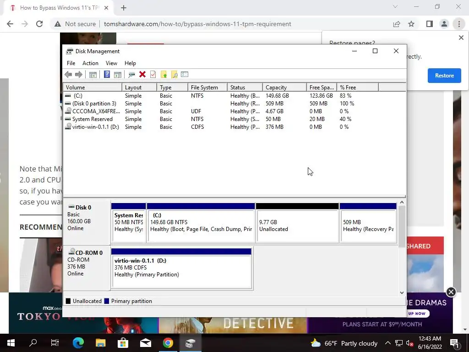The height and width of the screenshot is (352, 469).
Task: Click the 149.68 GB capacity cell
Action: [277, 96]
